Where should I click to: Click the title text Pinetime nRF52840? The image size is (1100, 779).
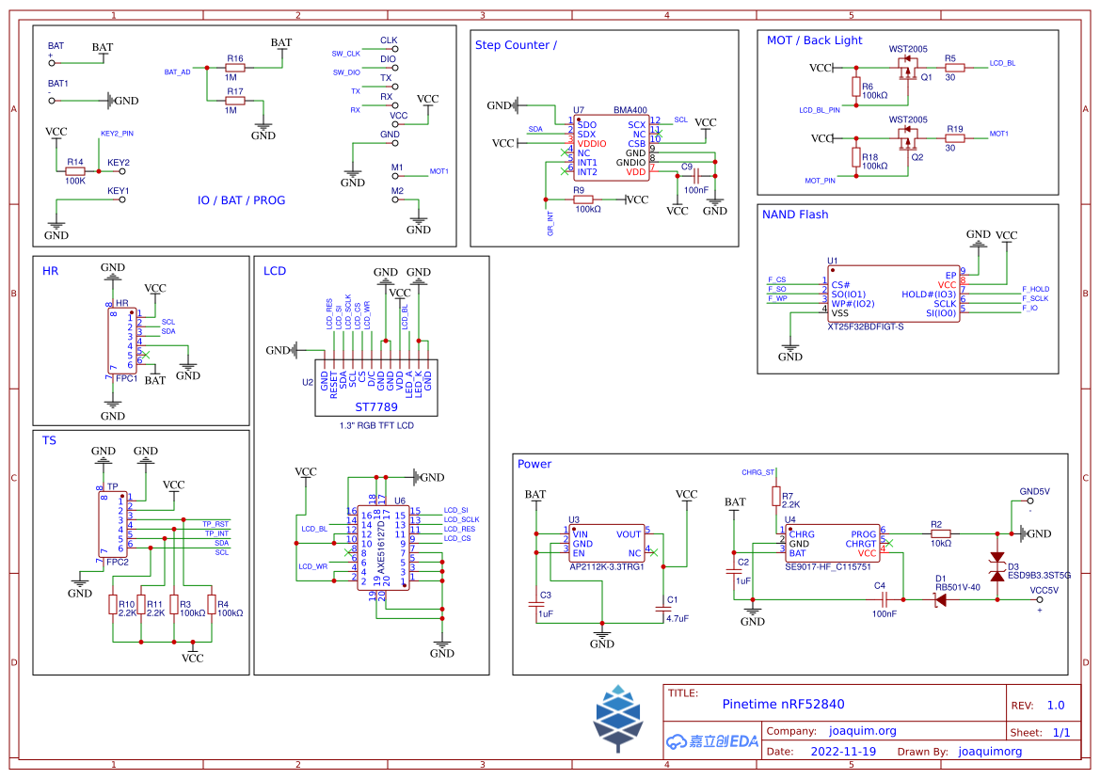783,704
